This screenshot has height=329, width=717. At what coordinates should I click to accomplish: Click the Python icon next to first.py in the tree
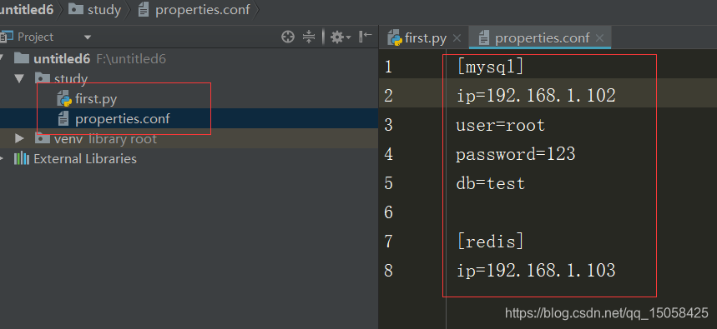[x=64, y=98]
